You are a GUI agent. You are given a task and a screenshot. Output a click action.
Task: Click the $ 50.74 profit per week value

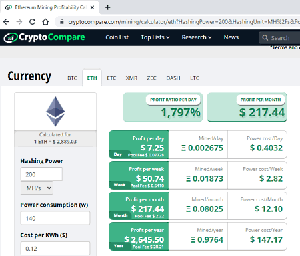[150, 178]
